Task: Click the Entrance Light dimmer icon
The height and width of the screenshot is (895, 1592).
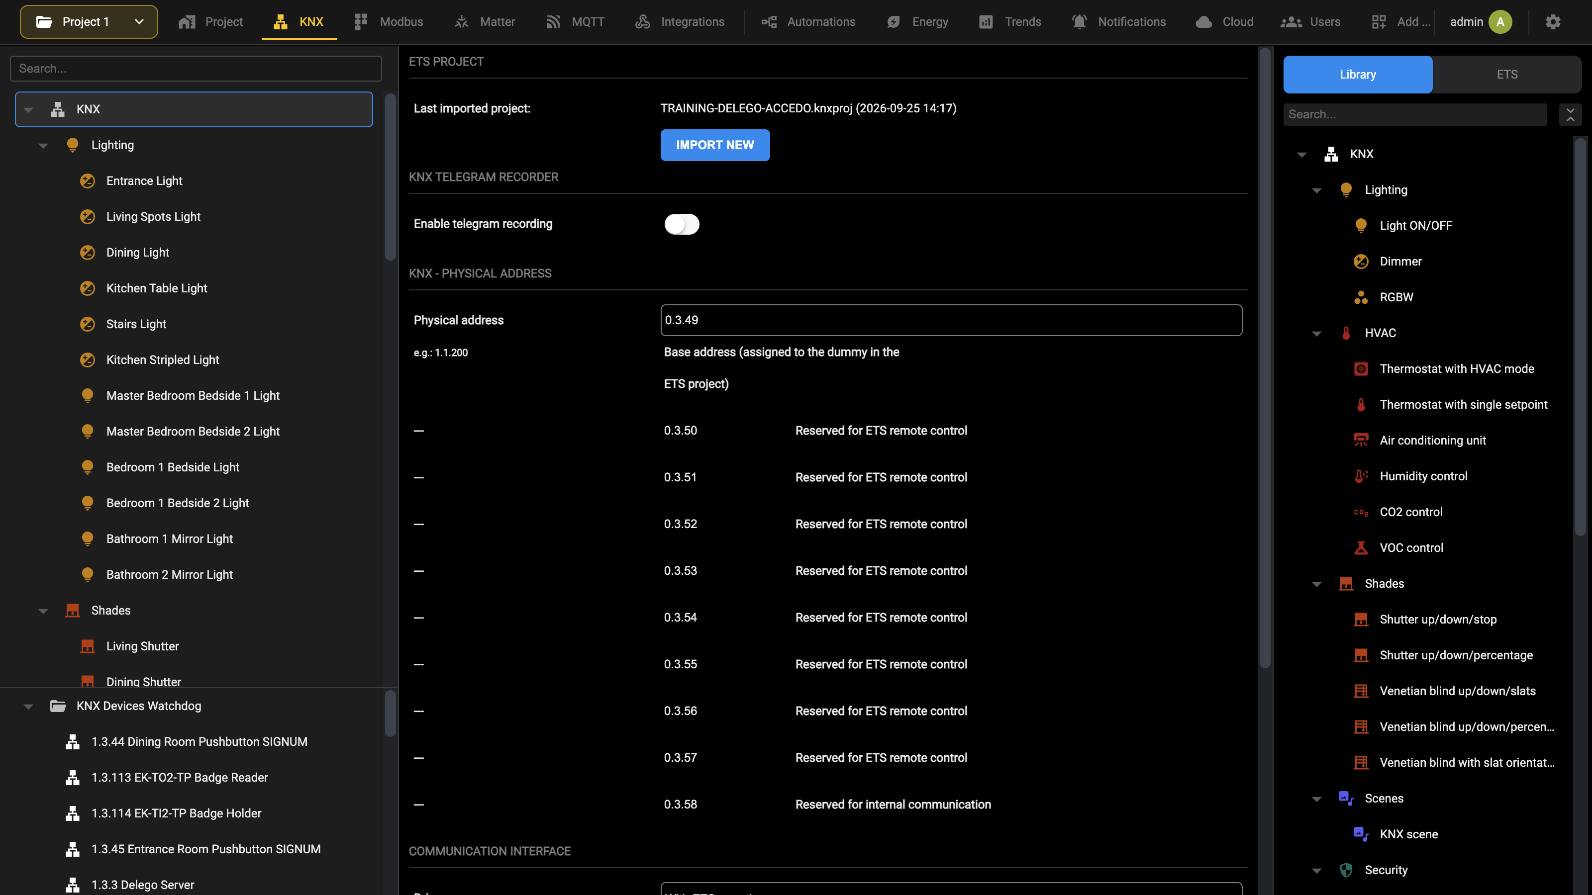Action: click(88, 181)
